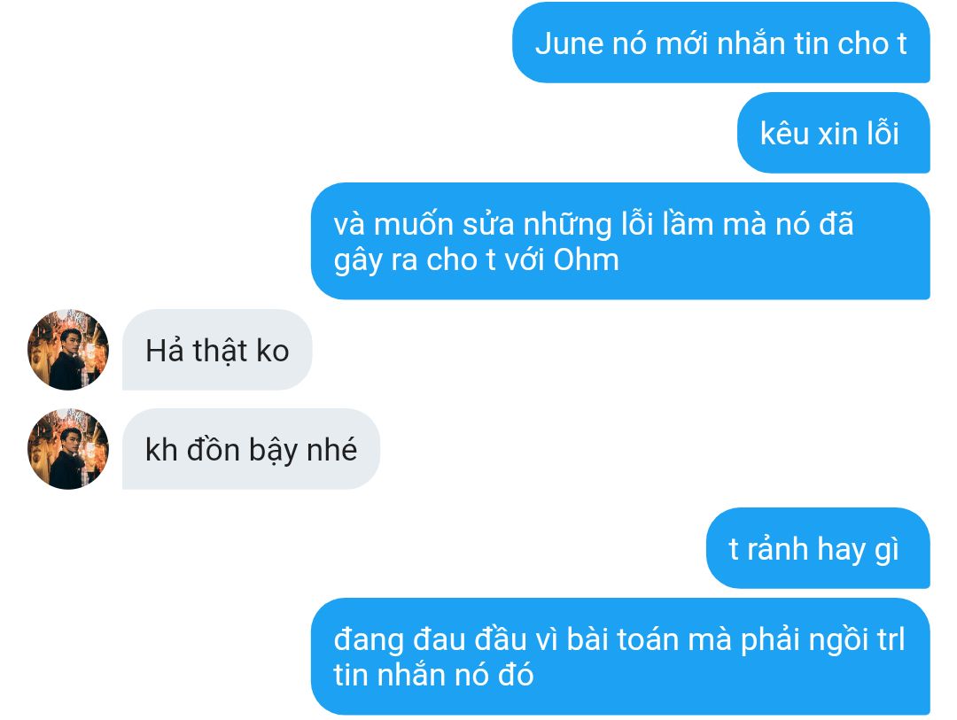Image resolution: width=957 pixels, height=720 pixels.
Task: Click the words "tin nhắn nó đó" on the last line
Action: point(433,676)
